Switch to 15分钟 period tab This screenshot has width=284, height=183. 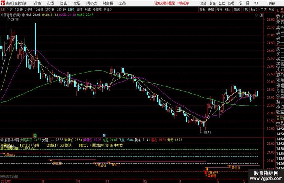click(39, 9)
